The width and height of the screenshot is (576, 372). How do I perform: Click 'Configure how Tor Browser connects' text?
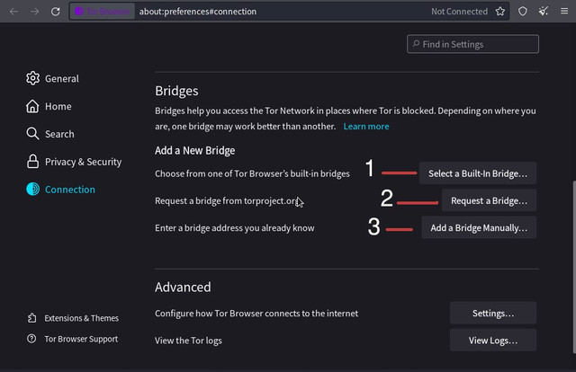256,314
